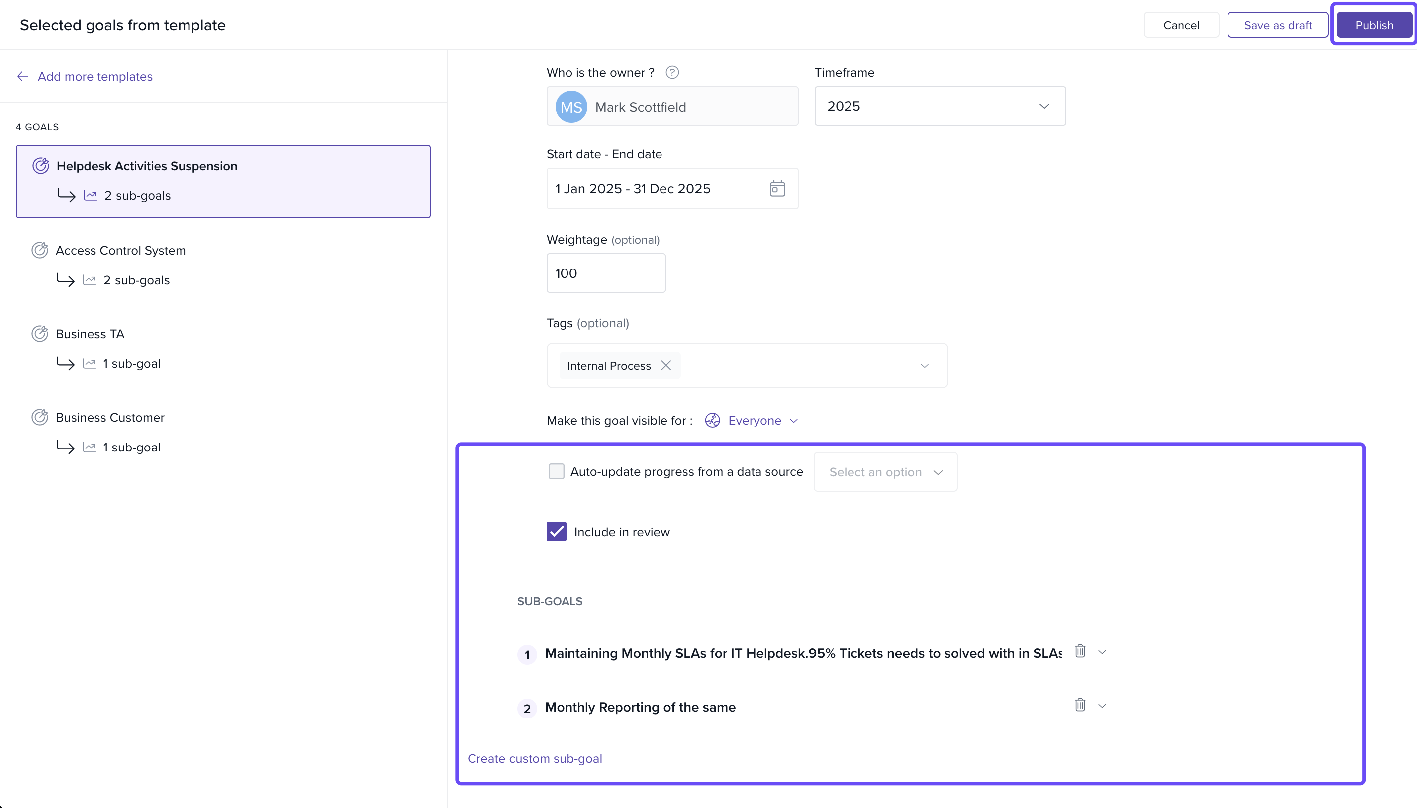Click the Everyone visibility globe icon
This screenshot has width=1417, height=808.
[712, 421]
